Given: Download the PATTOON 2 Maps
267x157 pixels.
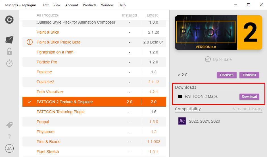Looking at the screenshot, I should coord(249,97).
